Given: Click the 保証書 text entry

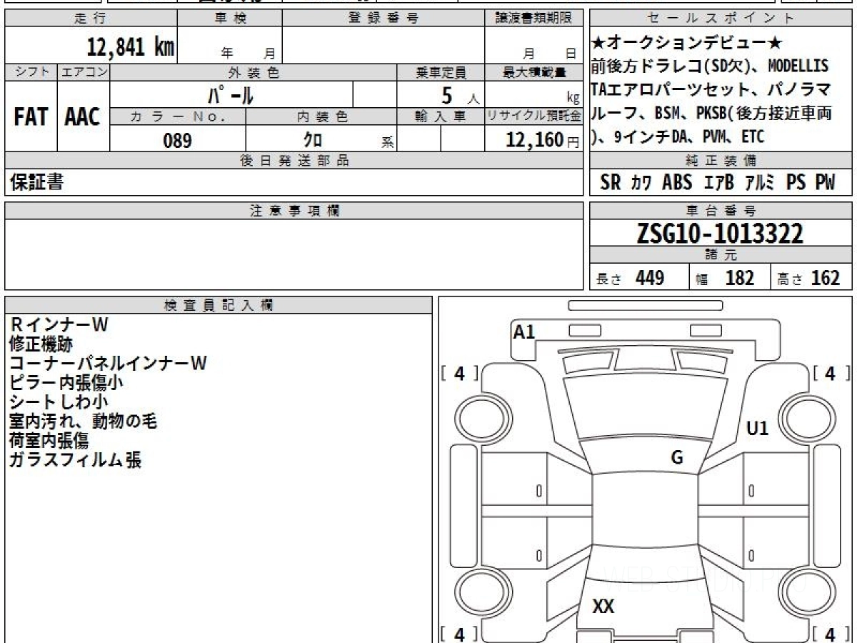Looking at the screenshot, I should click(36, 183).
